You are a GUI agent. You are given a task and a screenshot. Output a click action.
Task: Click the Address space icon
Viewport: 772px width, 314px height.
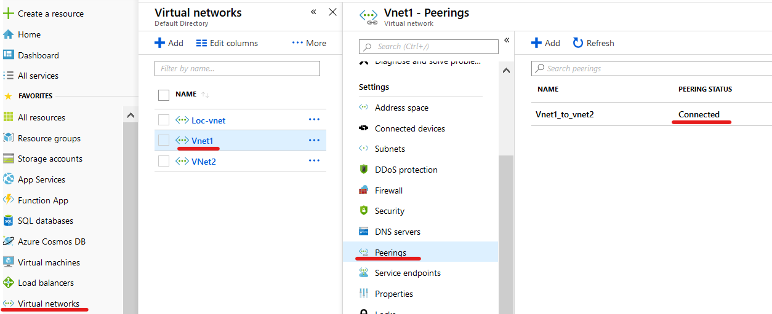pyautogui.click(x=364, y=108)
